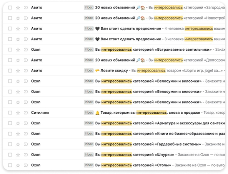This screenshot has width=228, height=174.
Task: Star the Авито «Долгосроч» email
Action: pyautogui.click(x=18, y=60)
